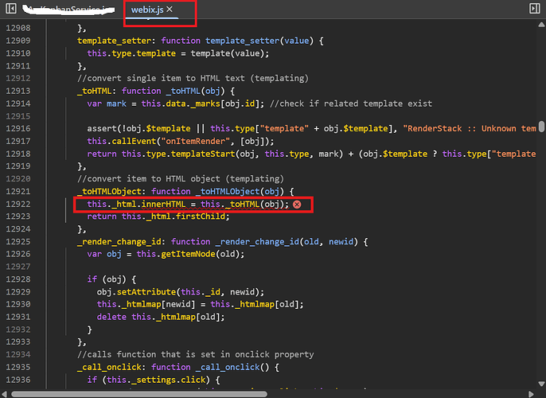Click the '_toHTMLObject' property name text
Screen dimensions: 546x398
point(109,192)
